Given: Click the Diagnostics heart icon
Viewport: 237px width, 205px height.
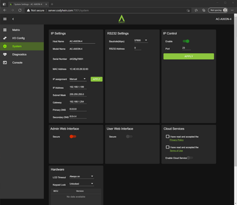Looking at the screenshot, I should (5, 54).
